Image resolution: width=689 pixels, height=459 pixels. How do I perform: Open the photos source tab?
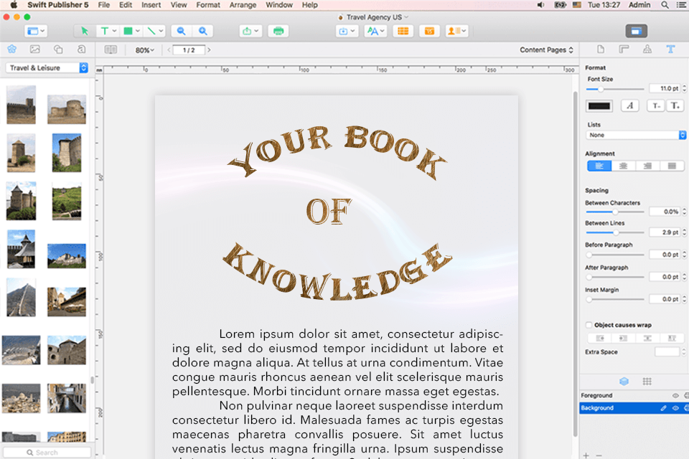pos(34,49)
